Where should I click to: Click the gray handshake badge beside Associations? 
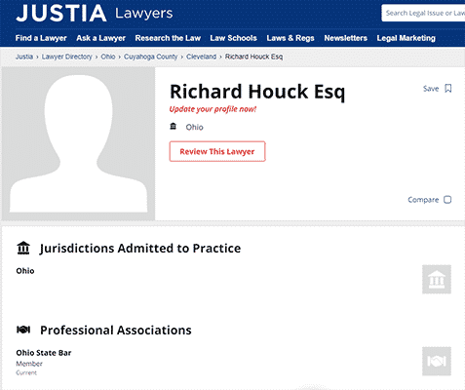coord(437,361)
